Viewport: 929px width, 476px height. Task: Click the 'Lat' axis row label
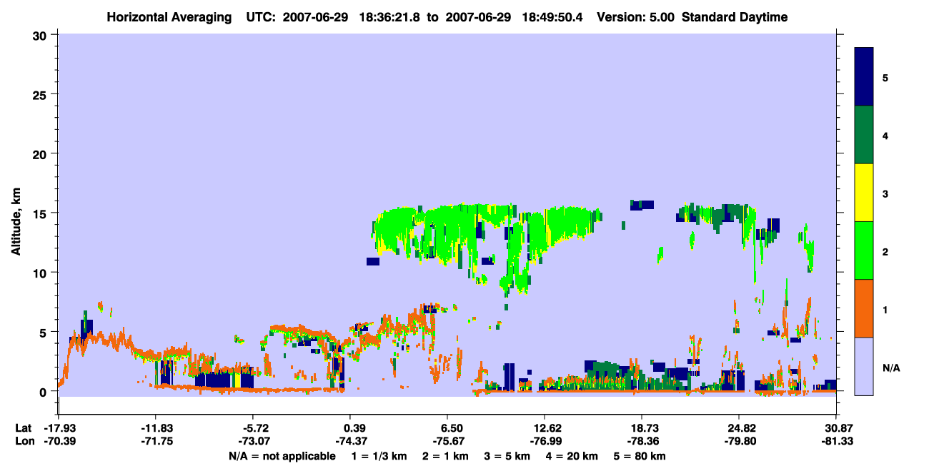pos(24,428)
